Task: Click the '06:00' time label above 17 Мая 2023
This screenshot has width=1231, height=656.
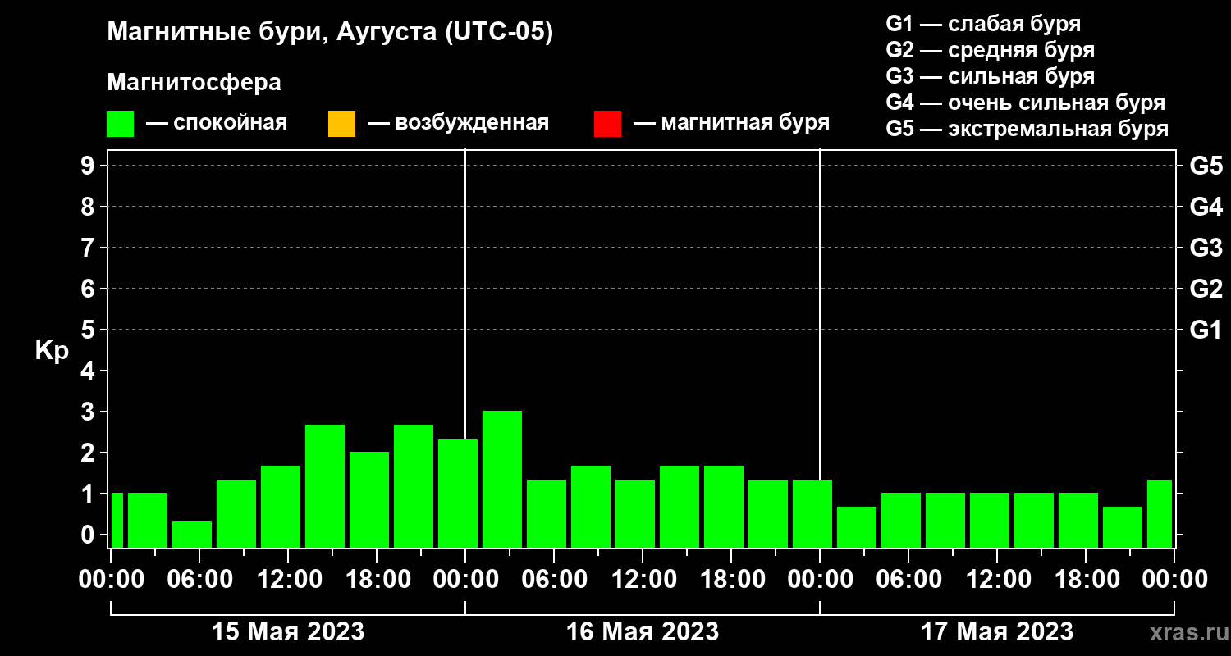Action: [x=908, y=579]
